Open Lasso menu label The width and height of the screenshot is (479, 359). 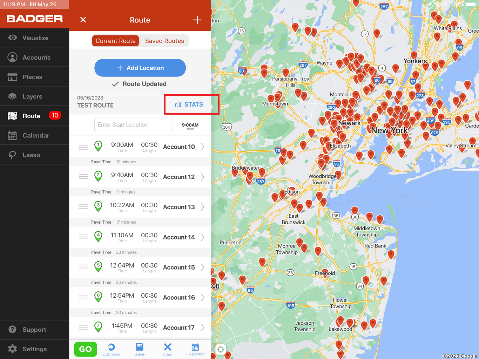(31, 155)
